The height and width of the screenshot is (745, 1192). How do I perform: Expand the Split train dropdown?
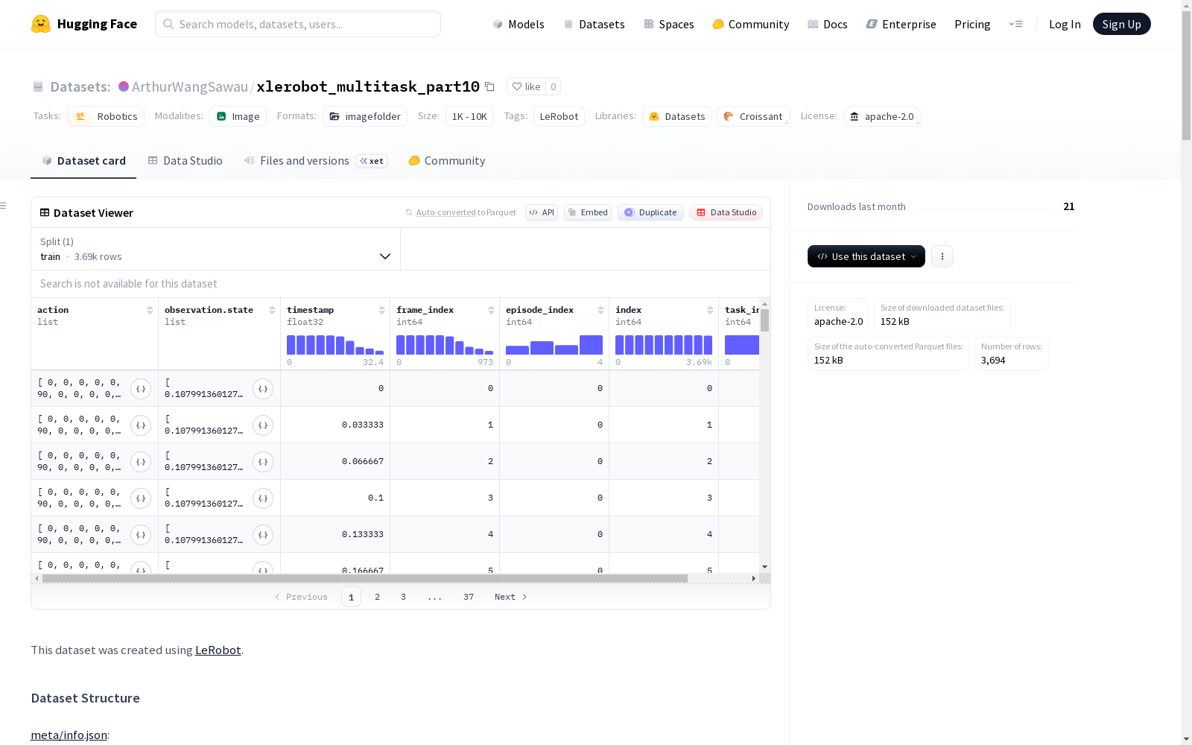coord(216,249)
